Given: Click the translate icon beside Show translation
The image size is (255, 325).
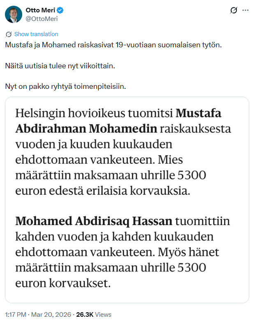Looking at the screenshot, I should [9, 34].
